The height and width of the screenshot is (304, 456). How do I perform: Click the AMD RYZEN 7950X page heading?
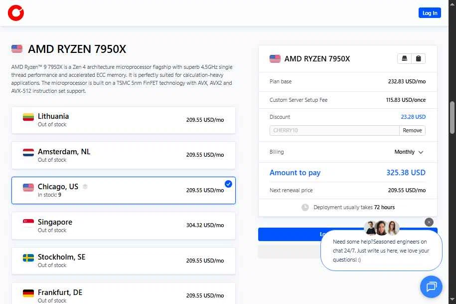[77, 49]
